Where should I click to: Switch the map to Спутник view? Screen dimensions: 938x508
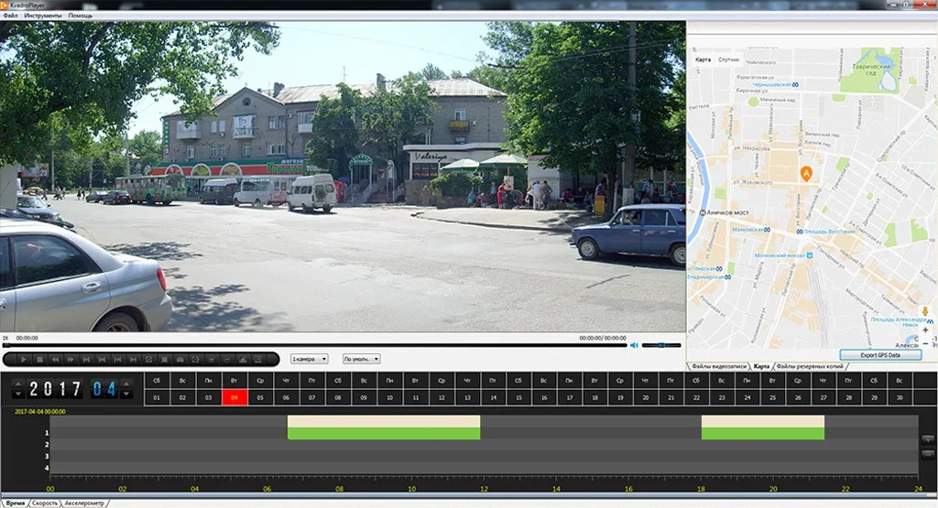point(728,59)
